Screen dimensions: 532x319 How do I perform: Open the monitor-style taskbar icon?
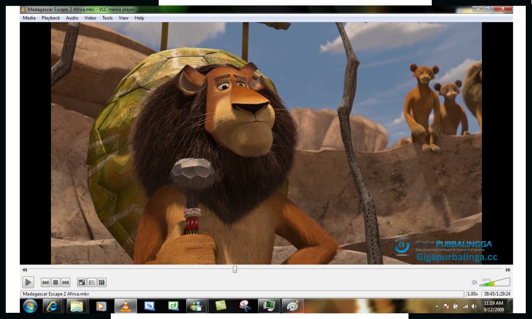click(x=269, y=306)
